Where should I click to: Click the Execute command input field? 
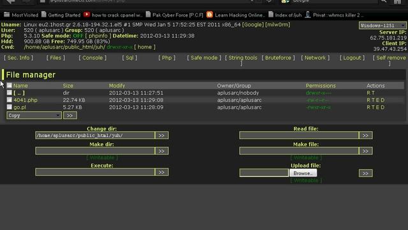pyautogui.click(x=95, y=172)
